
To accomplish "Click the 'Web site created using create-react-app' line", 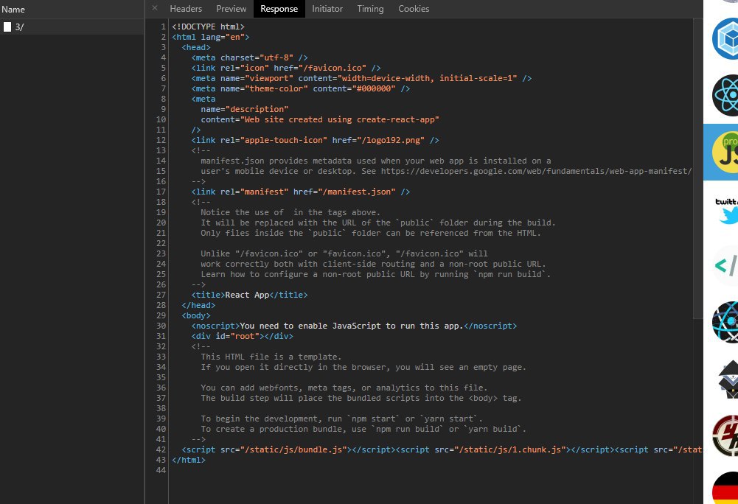I will click(x=320, y=119).
